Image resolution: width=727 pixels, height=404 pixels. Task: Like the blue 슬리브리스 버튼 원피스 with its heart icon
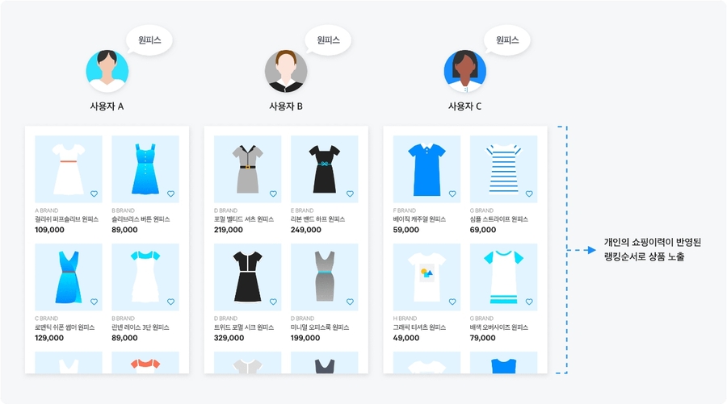pyautogui.click(x=170, y=194)
